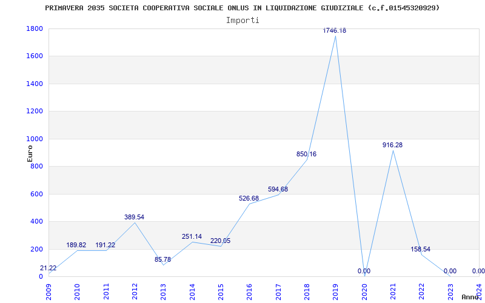Click the y-axis value 1400
485x303 pixels.
[35, 84]
